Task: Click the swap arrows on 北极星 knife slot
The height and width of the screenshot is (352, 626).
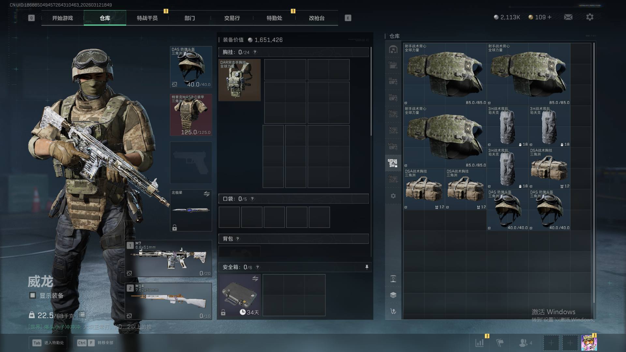Action: pos(206,194)
